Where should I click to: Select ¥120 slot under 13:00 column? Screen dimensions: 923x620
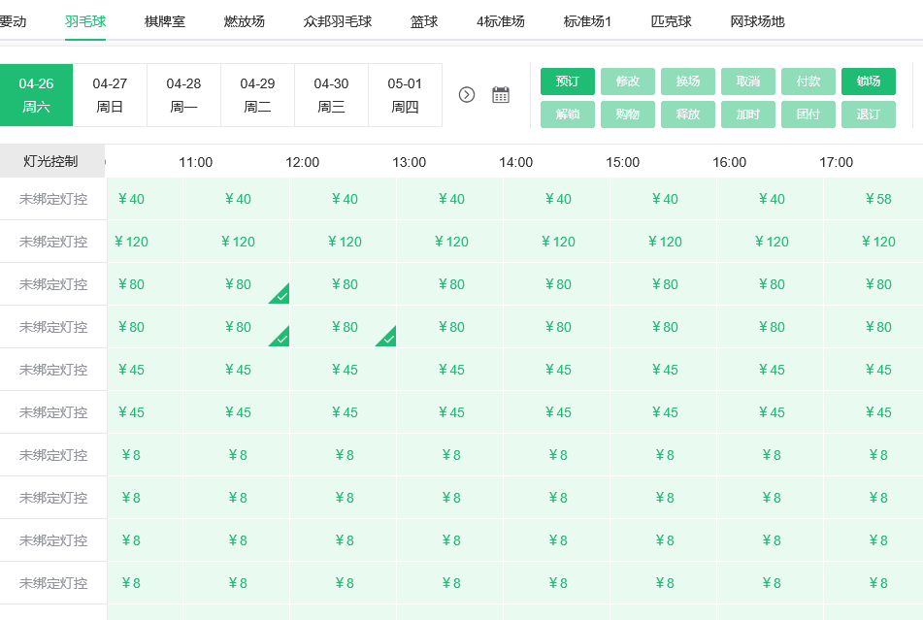click(x=451, y=242)
